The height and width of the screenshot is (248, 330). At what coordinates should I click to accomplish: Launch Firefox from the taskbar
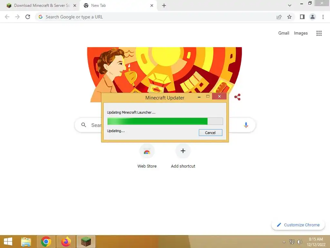[66, 242]
